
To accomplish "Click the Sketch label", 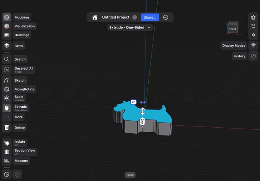I will click(20, 81).
